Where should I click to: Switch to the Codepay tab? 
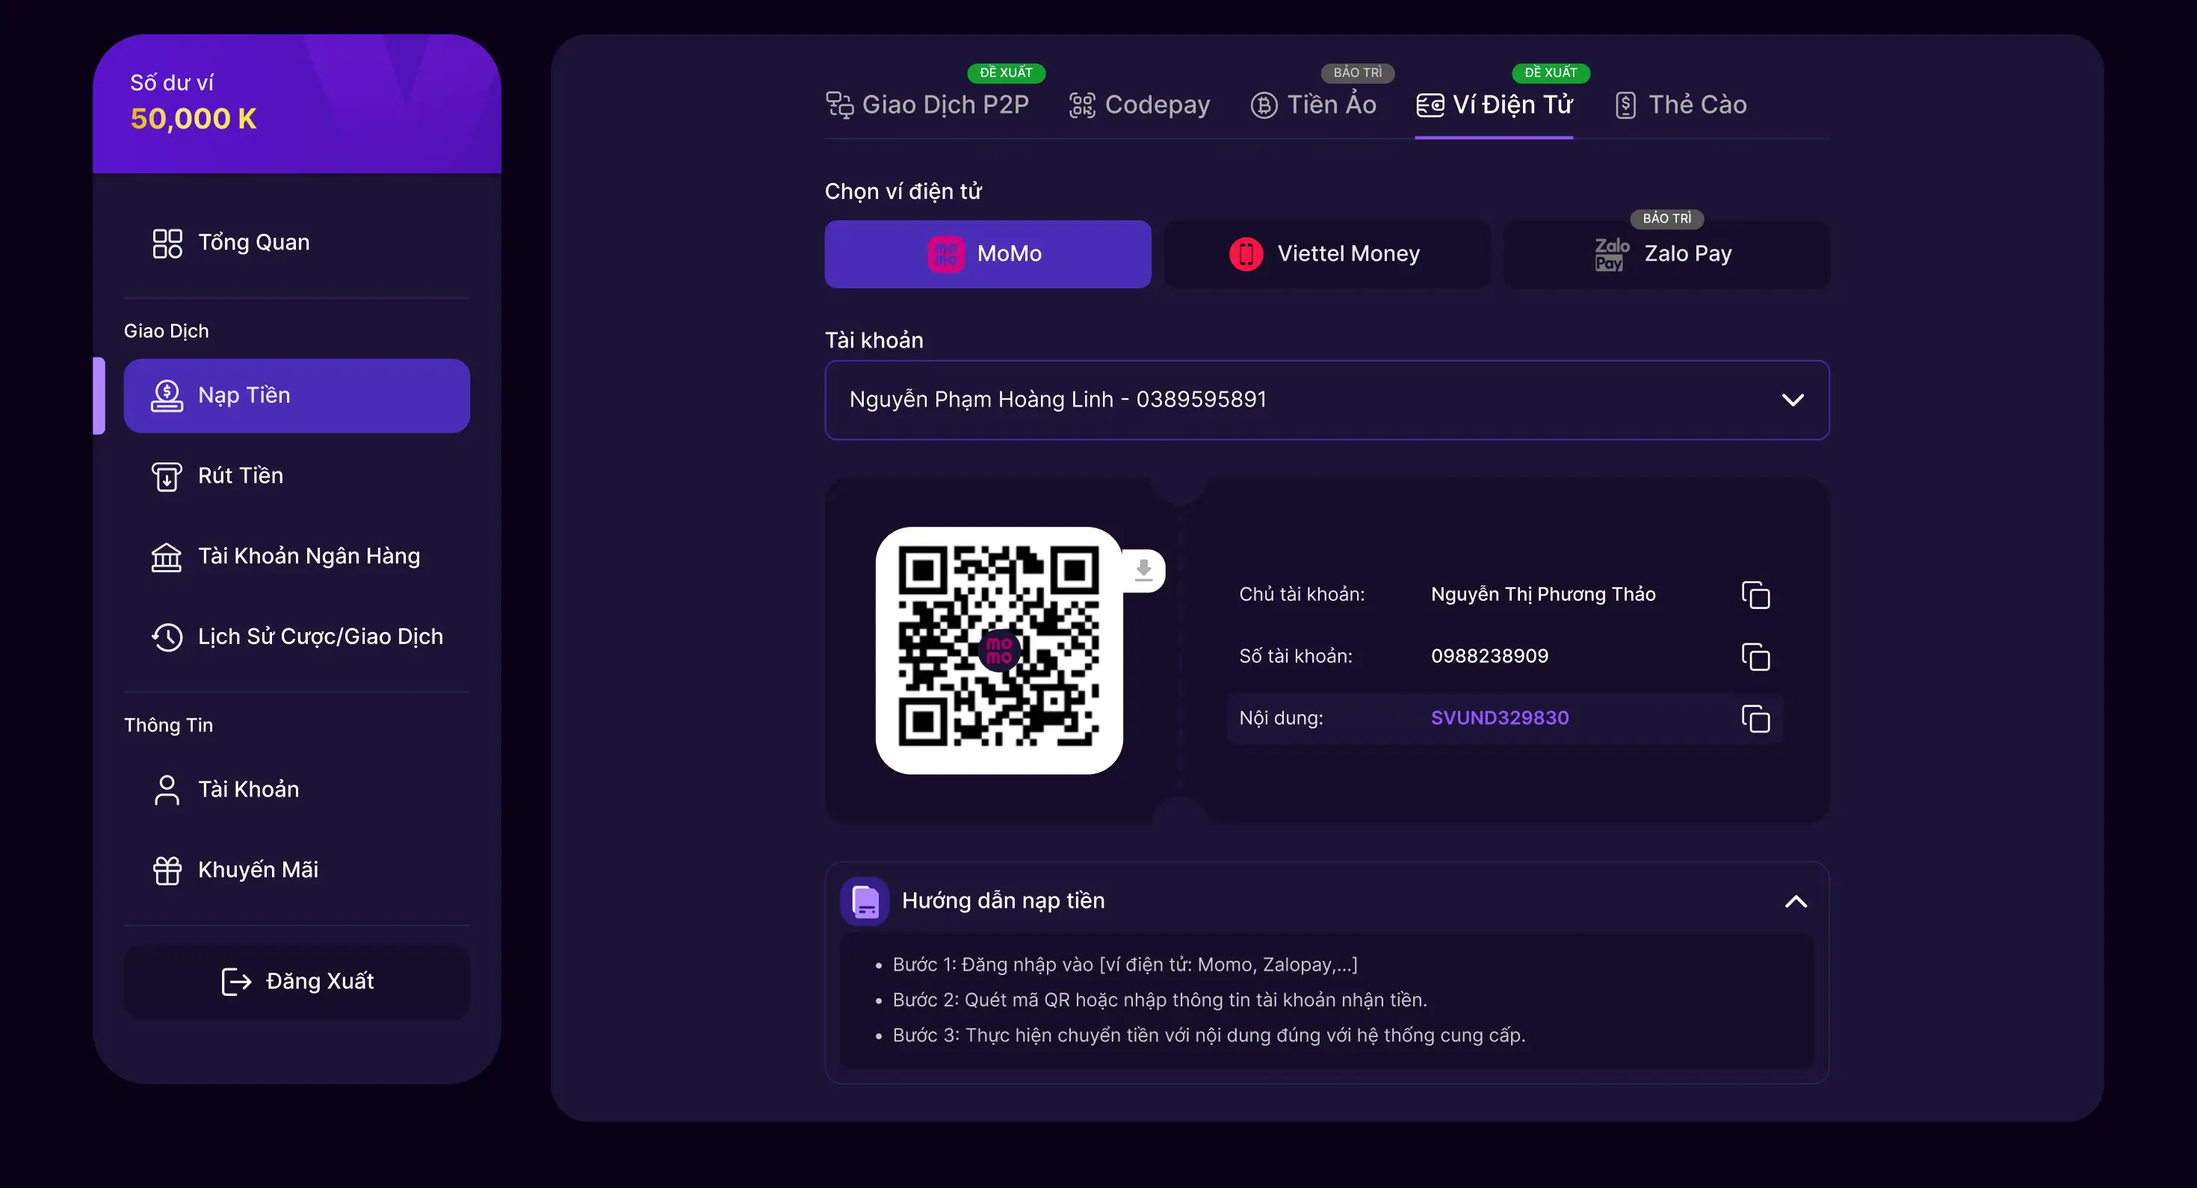(x=1140, y=105)
